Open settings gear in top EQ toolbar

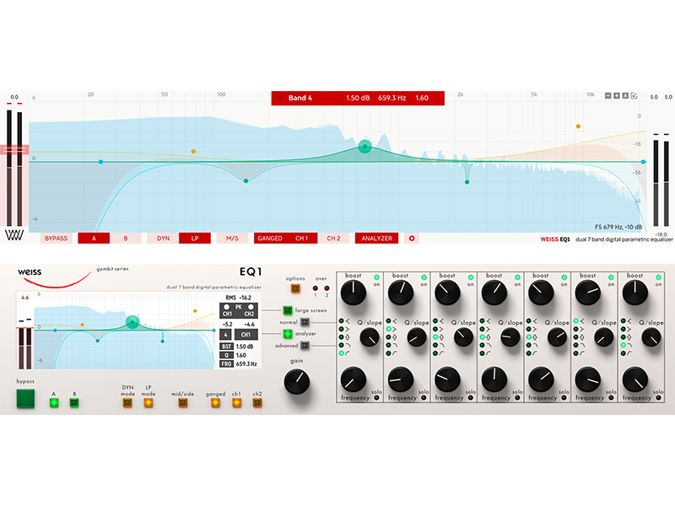[412, 239]
